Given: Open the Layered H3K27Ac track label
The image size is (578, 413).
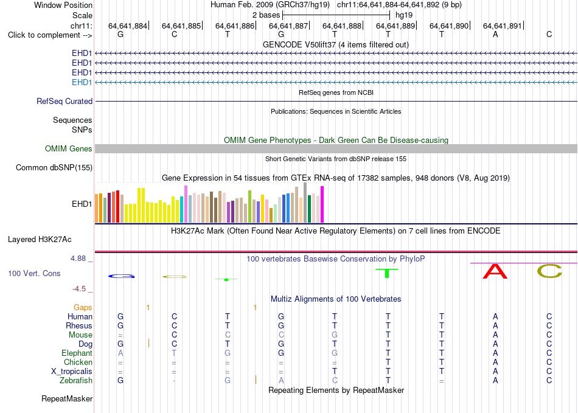Looking at the screenshot, I should [40, 240].
